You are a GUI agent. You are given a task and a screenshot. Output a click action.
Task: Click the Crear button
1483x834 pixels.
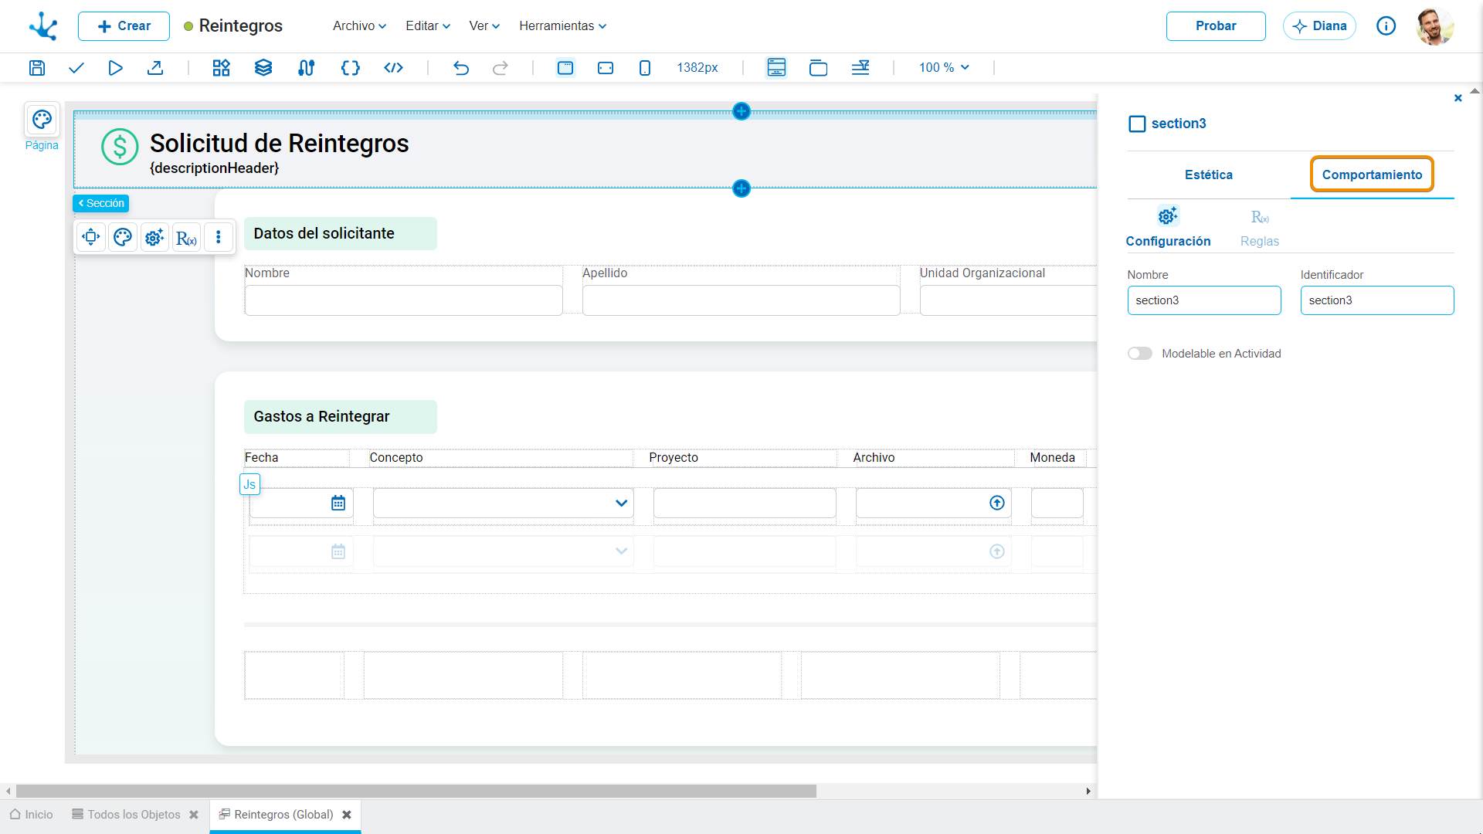[124, 25]
